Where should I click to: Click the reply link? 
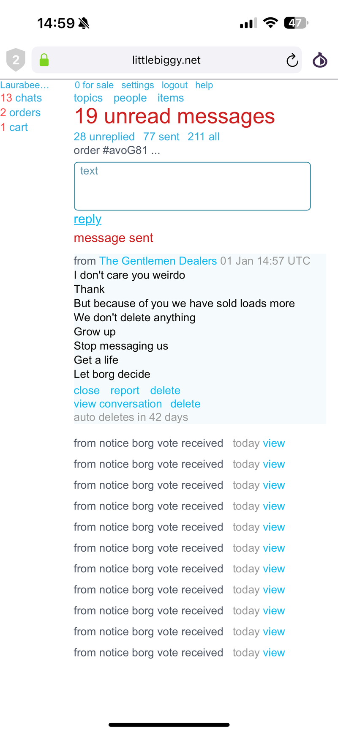click(x=87, y=219)
